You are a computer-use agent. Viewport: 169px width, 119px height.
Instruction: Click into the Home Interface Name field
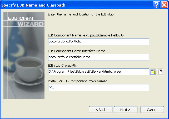coord(98,57)
